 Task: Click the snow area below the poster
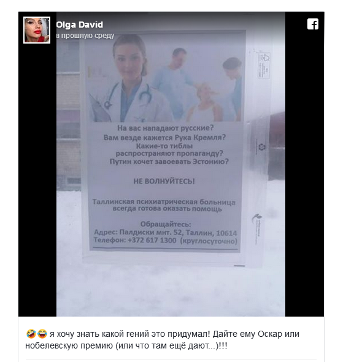click(171, 292)
